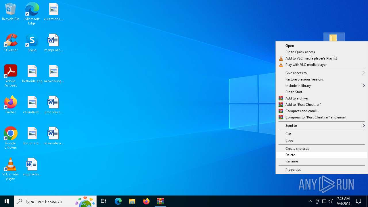Image resolution: width=368 pixels, height=207 pixels.
Task: Select the euractions image file icon
Action: (x=53, y=12)
